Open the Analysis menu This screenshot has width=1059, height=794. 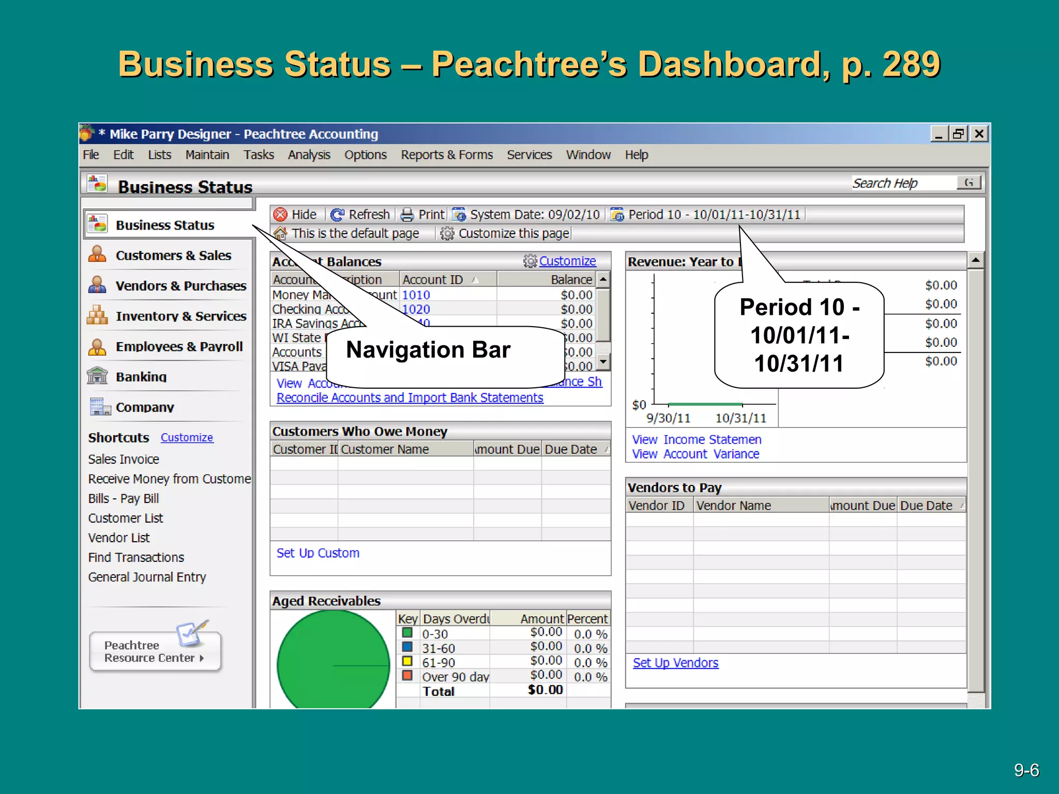tap(309, 155)
